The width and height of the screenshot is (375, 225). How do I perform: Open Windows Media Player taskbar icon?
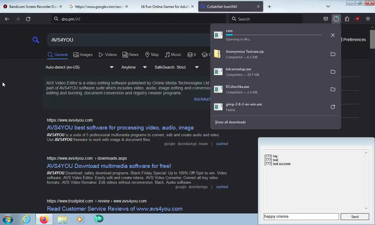point(80,219)
